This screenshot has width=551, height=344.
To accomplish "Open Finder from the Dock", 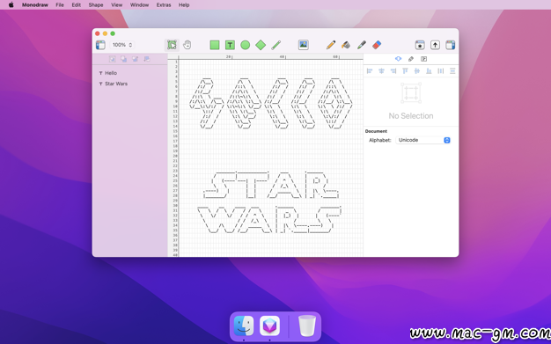I will pyautogui.click(x=244, y=326).
